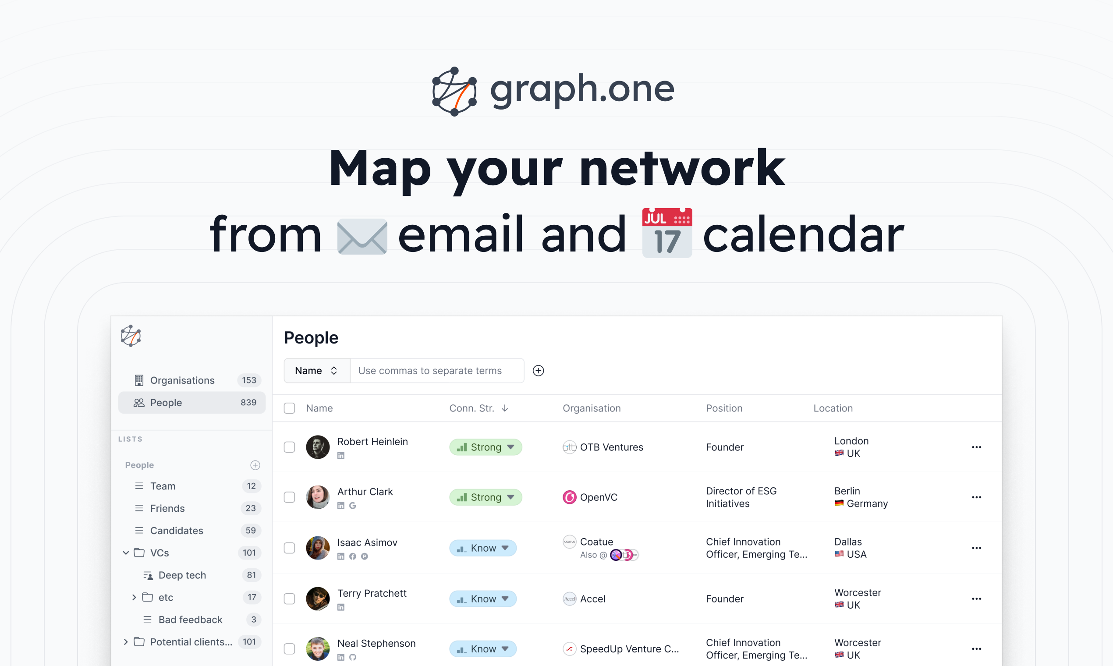
Task: Click the search input field
Action: [437, 369]
